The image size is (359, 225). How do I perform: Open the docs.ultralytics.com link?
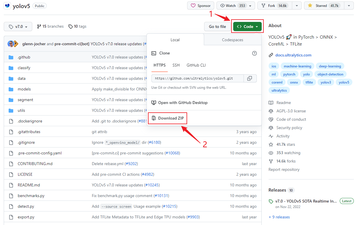pyautogui.click(x=293, y=55)
